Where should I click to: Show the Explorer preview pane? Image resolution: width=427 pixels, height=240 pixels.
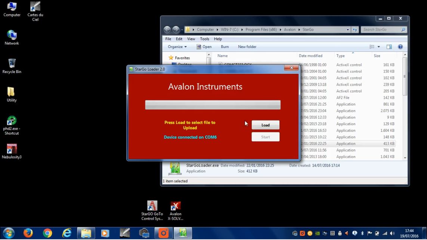coord(389,47)
